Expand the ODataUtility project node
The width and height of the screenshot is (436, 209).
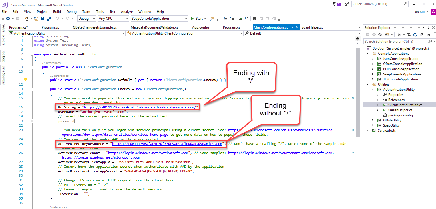tap(372, 120)
